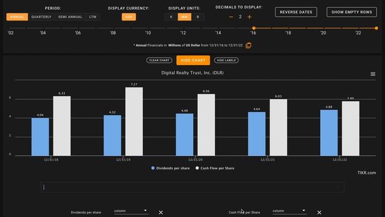The height and width of the screenshot is (217, 385).
Task: Switch period to SEMI ANNUAL
Action: click(x=70, y=17)
